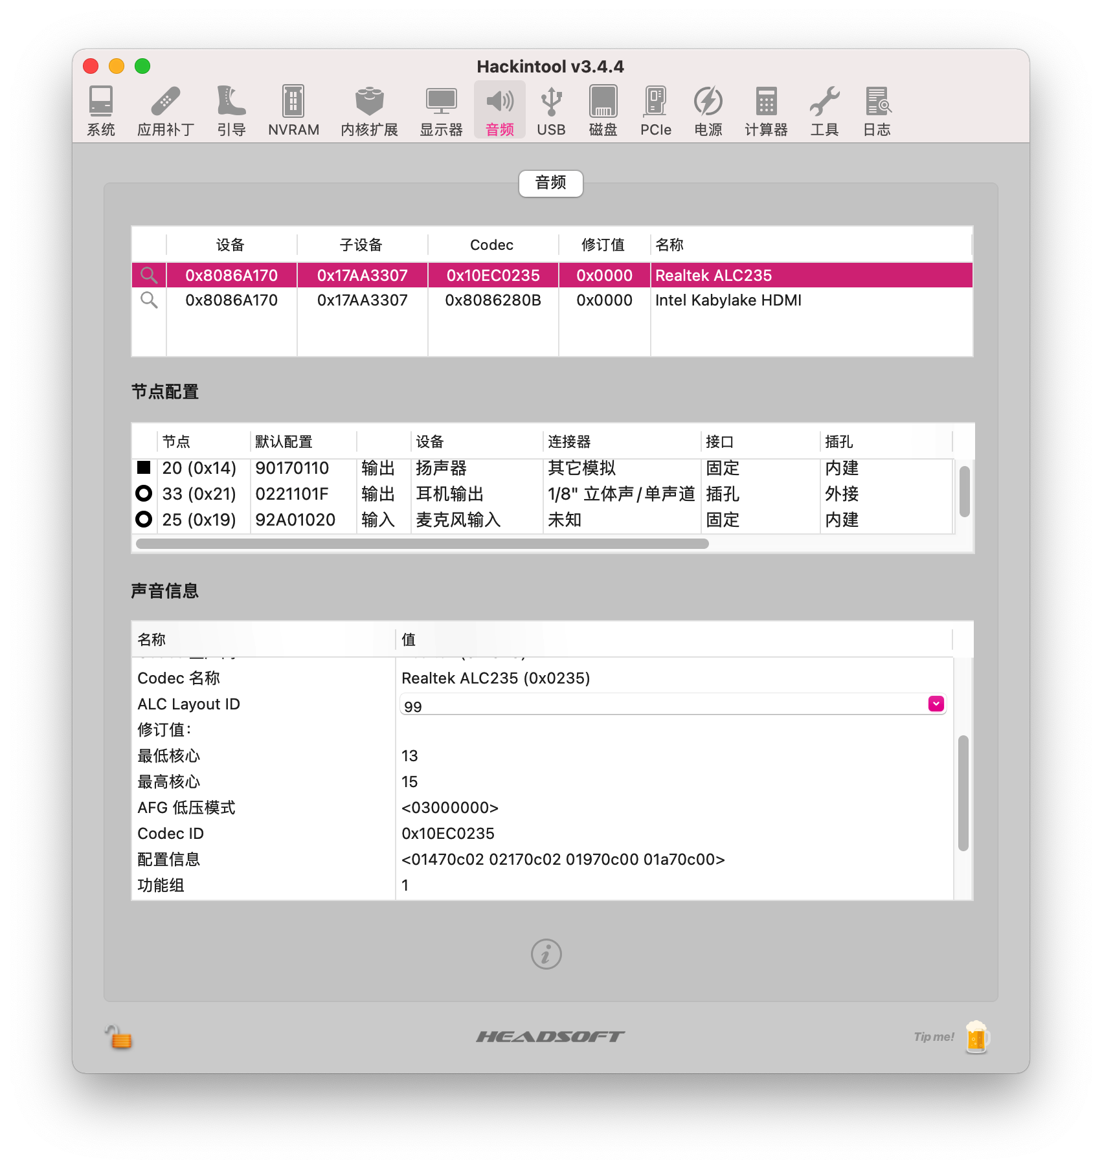Click the 功能组 row label
The height and width of the screenshot is (1169, 1102).
tap(161, 885)
